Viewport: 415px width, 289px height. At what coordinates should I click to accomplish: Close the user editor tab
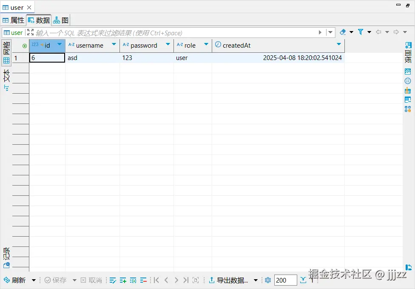click(29, 7)
